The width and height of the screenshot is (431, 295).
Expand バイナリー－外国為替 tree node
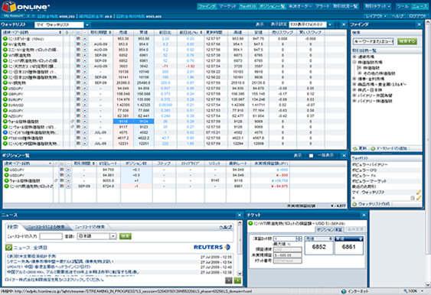click(x=355, y=96)
